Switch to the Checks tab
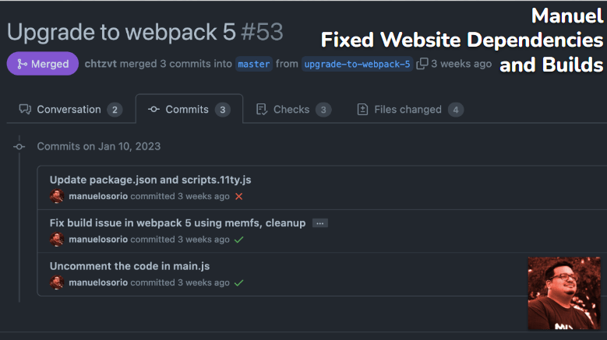Image resolution: width=607 pixels, height=340 pixels. click(293, 110)
